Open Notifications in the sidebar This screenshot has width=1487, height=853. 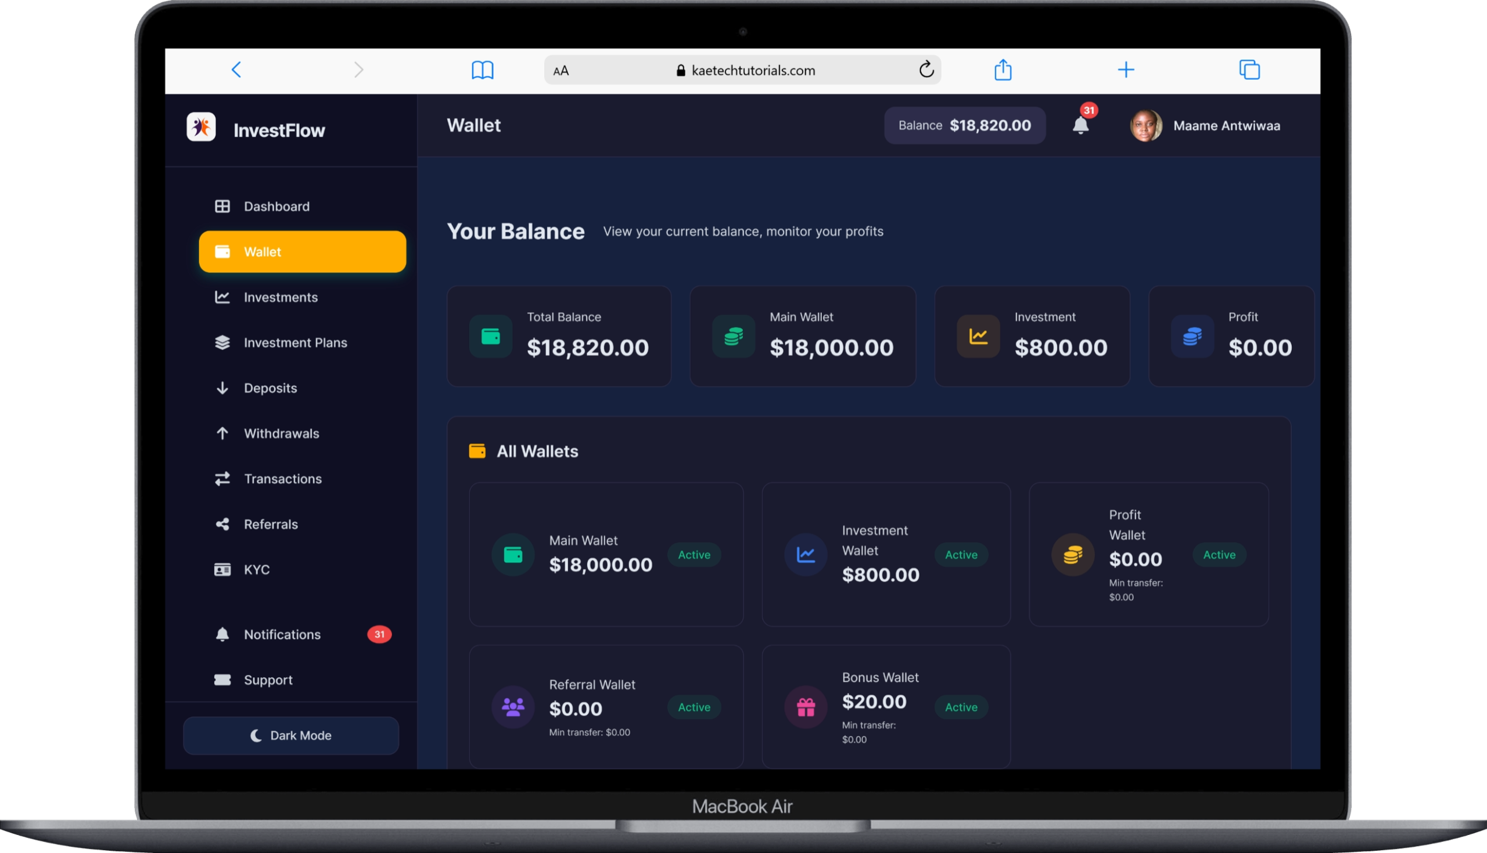tap(303, 634)
